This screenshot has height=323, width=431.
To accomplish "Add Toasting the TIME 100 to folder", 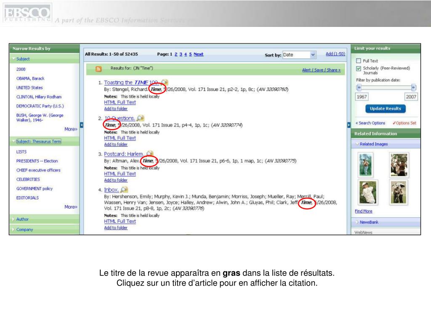I will pos(116,109).
